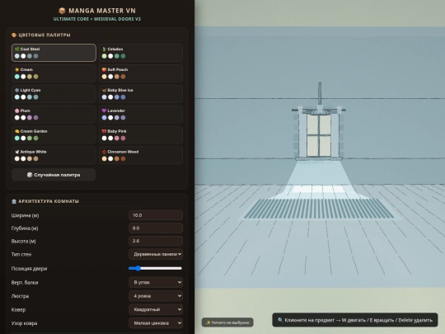The height and width of the screenshot is (334, 445).
Task: Click the lemon icon on Cream Garden
Action: click(x=16, y=131)
